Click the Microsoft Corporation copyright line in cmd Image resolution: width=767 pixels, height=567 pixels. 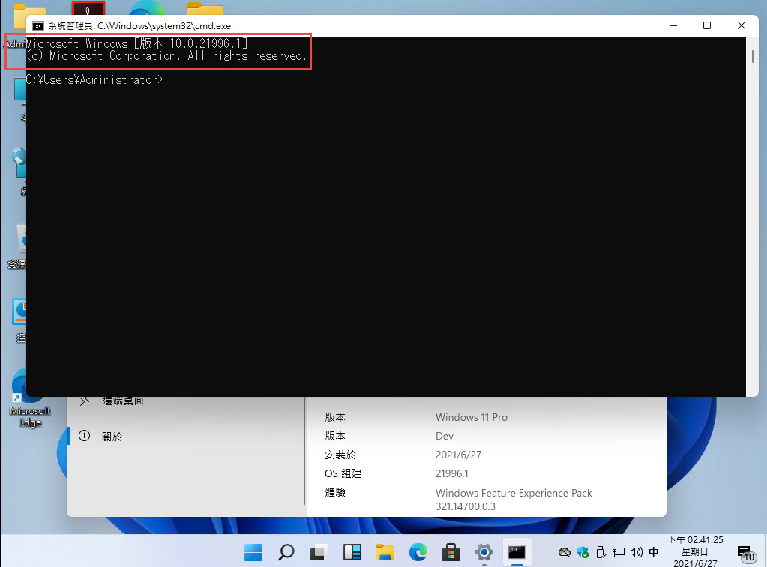[x=166, y=55]
